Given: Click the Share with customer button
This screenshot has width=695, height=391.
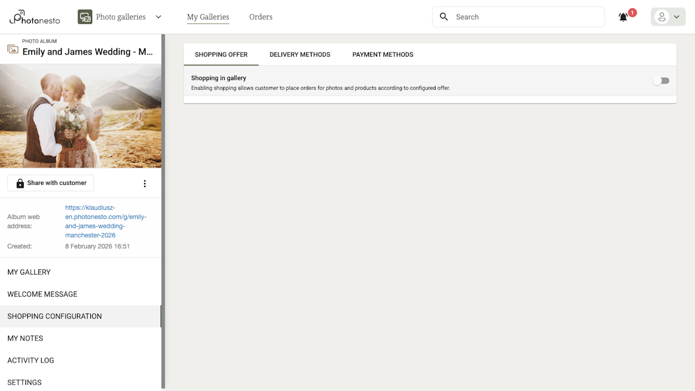Looking at the screenshot, I should click(50, 183).
